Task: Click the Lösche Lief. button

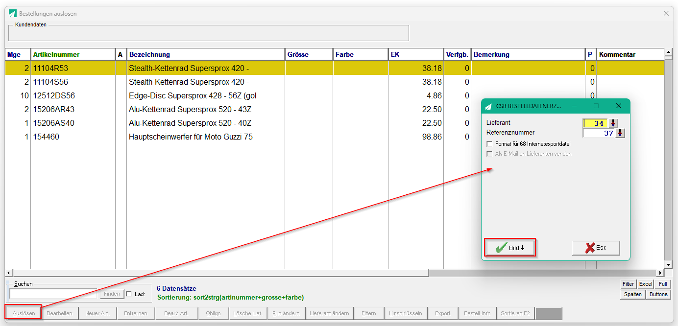Action: tap(248, 313)
